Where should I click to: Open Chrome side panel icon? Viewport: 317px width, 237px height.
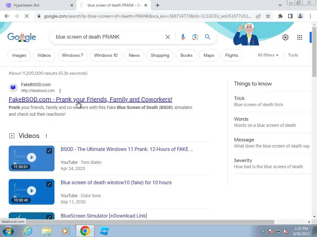click(290, 16)
